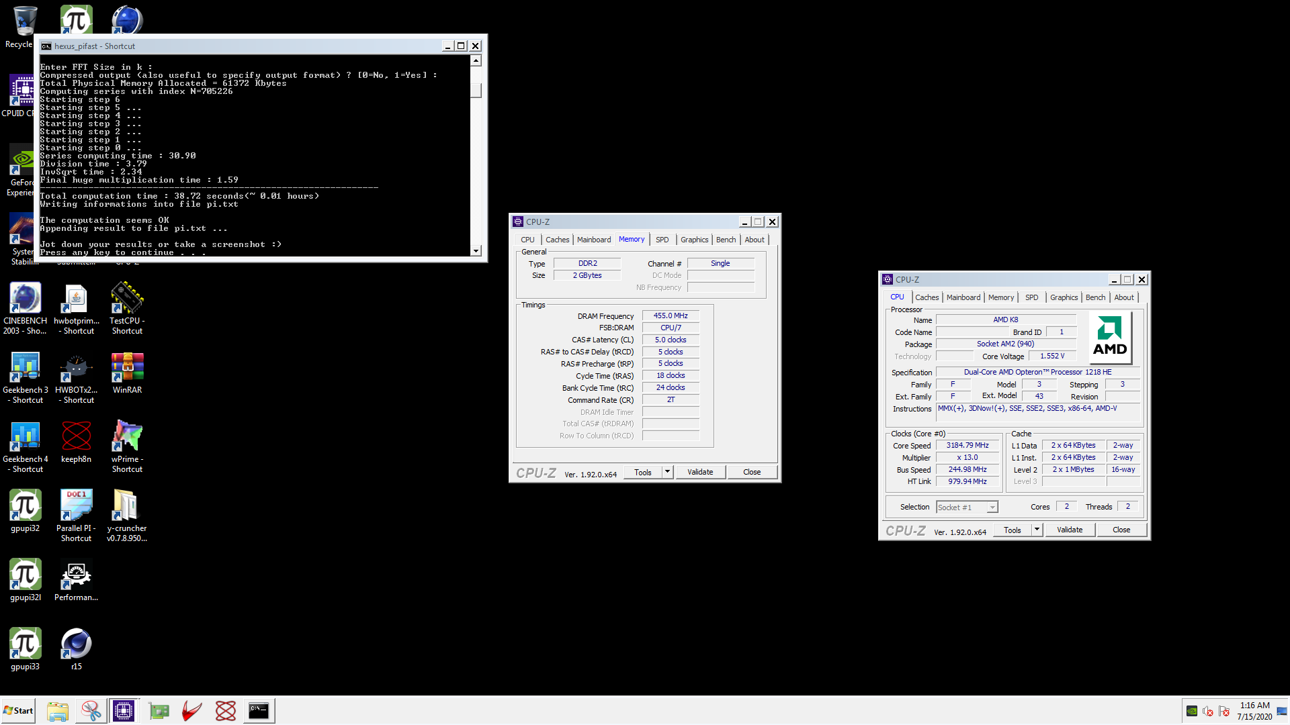Click Validate in right CPU-Z window
Image resolution: width=1290 pixels, height=725 pixels.
point(1070,530)
